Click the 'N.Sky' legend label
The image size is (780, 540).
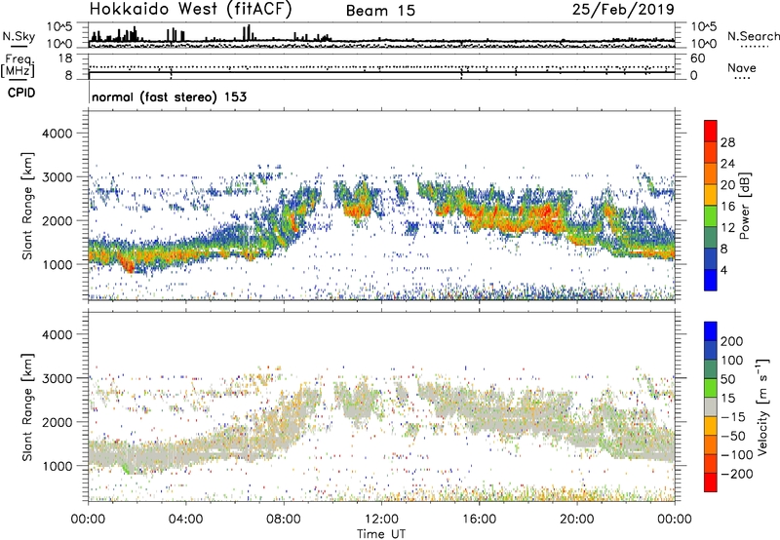click(19, 36)
